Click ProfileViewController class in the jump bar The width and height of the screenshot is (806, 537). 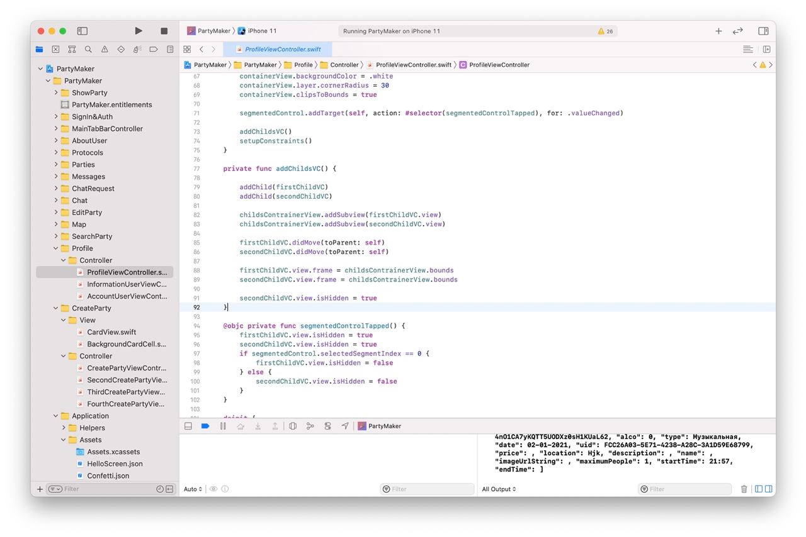click(x=494, y=65)
